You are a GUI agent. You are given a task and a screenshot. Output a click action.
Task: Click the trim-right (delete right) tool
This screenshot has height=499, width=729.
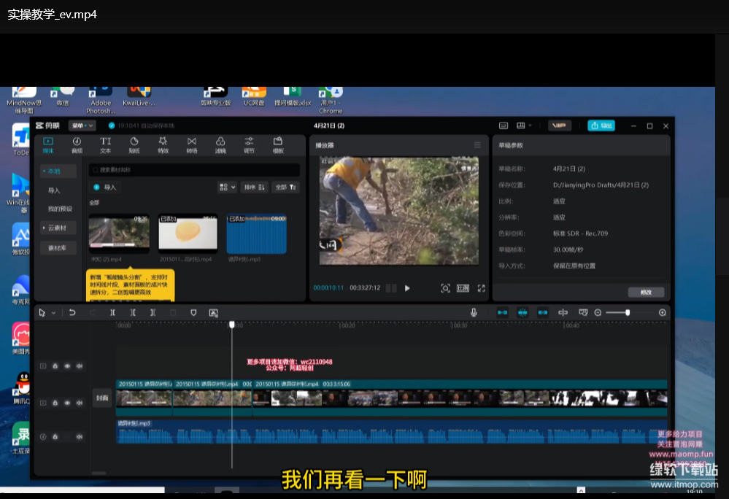[153, 313]
